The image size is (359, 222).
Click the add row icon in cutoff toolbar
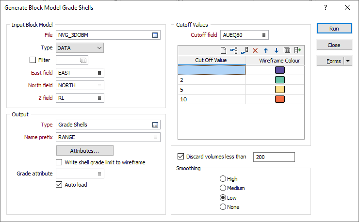pos(245,50)
